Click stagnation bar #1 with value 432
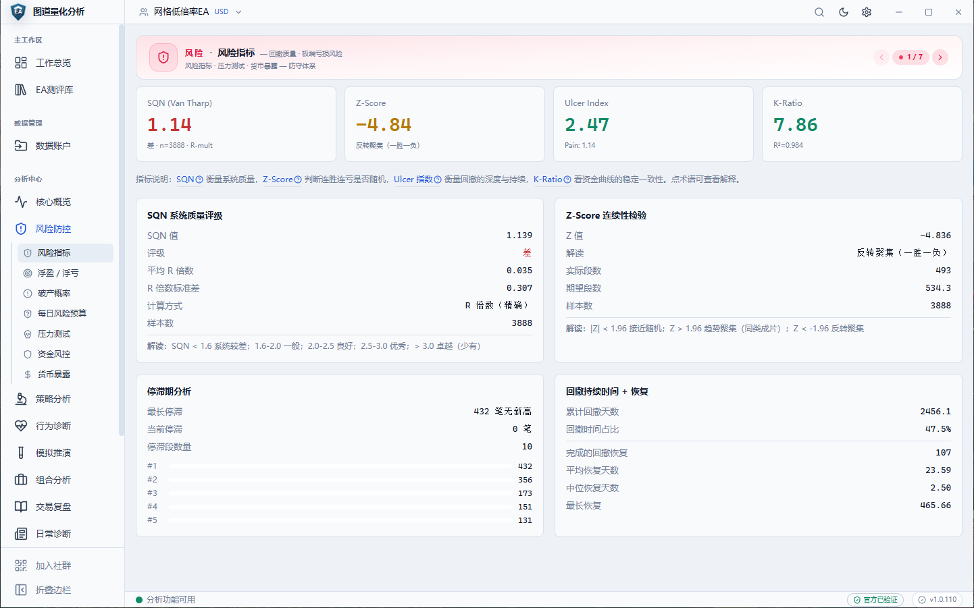974x608 pixels. click(340, 466)
